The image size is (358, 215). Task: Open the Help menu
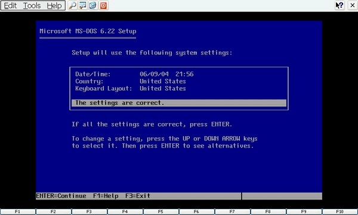coord(54,5)
